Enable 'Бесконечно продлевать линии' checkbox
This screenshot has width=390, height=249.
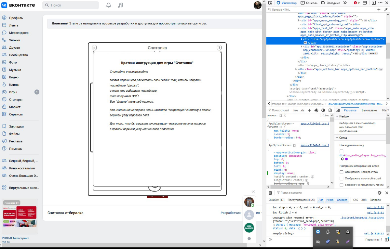pyautogui.click(x=341, y=185)
